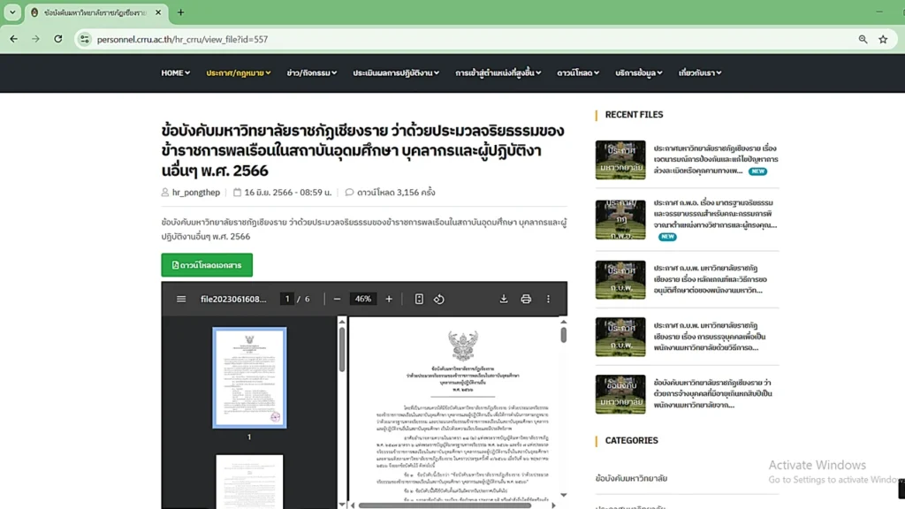This screenshot has width=905, height=509.
Task: Expand the ประกาศ/กฎหมาย menu
Action: coord(239,72)
